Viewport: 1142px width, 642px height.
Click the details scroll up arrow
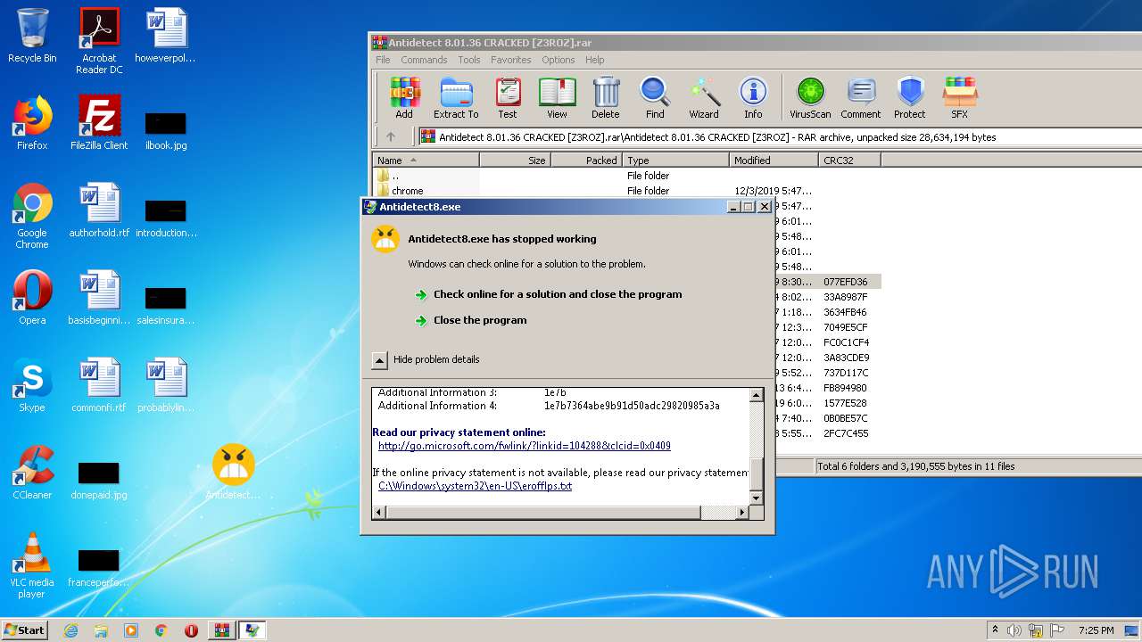click(x=757, y=395)
